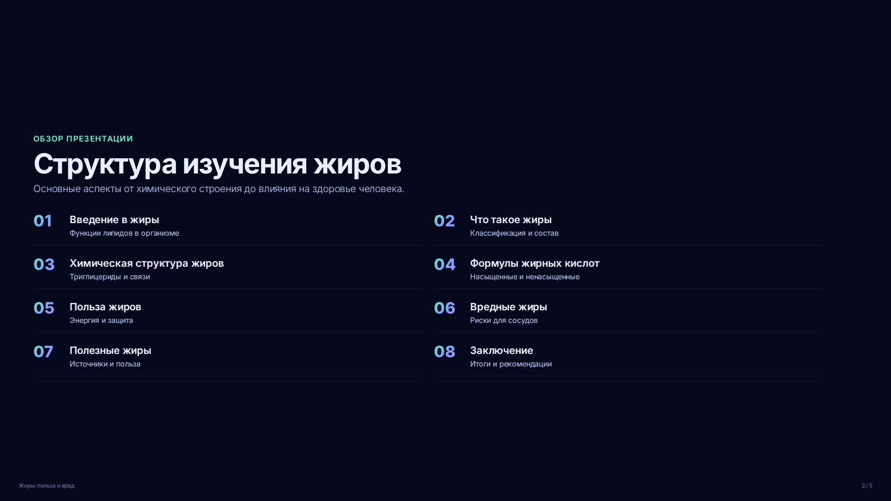Click the number 07
The width and height of the screenshot is (891, 501).
(x=43, y=352)
